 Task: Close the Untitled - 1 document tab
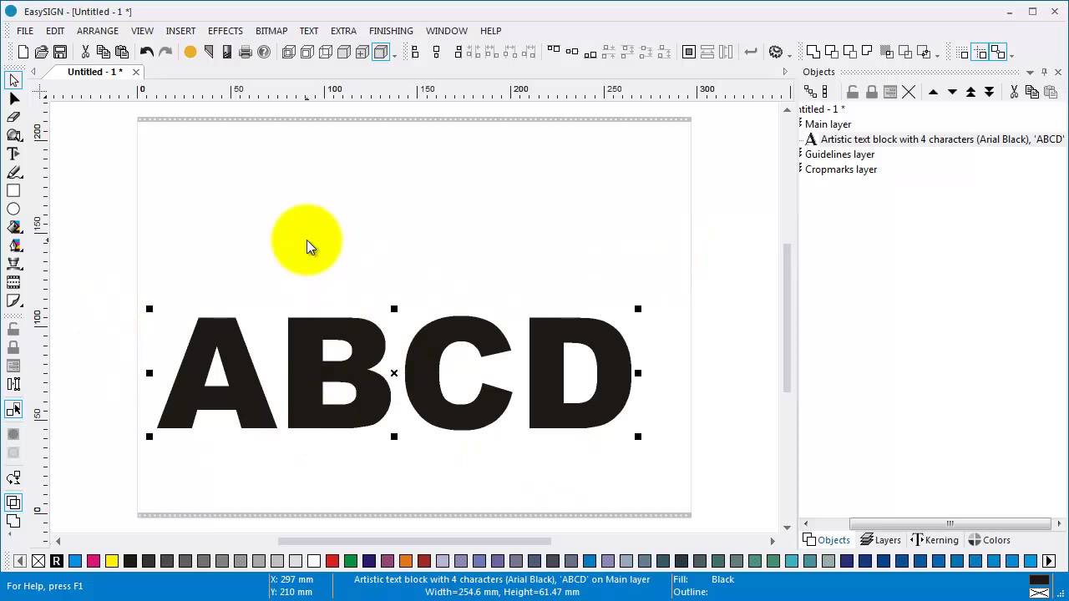click(136, 72)
